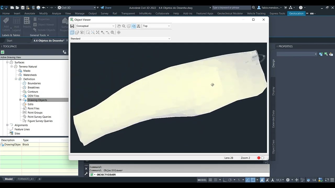Click the workspace switching gear icon

288,180
